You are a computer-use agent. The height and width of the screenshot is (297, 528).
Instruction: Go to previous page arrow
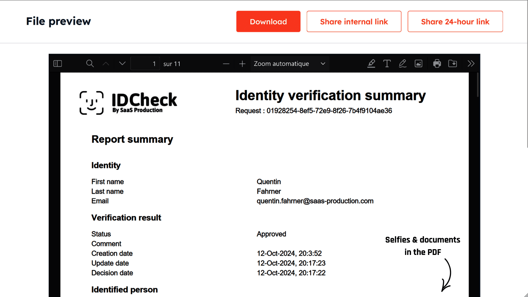(x=106, y=64)
